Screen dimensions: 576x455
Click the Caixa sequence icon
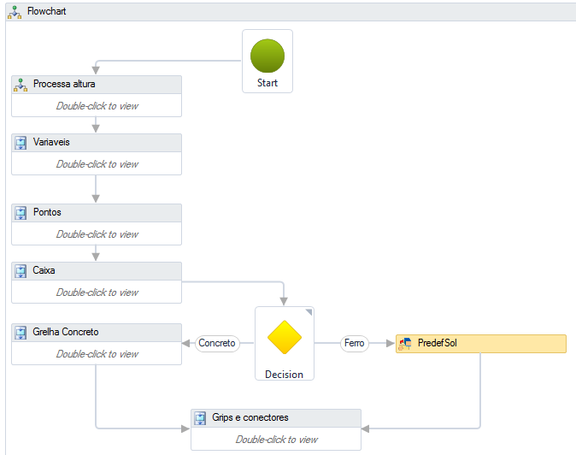[x=21, y=271]
